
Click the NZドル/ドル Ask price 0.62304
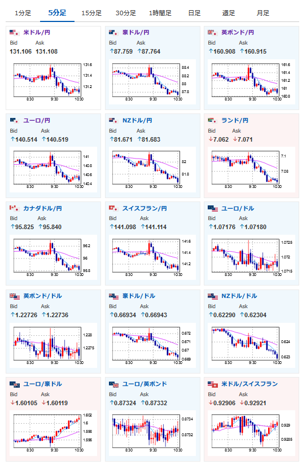tap(253, 315)
